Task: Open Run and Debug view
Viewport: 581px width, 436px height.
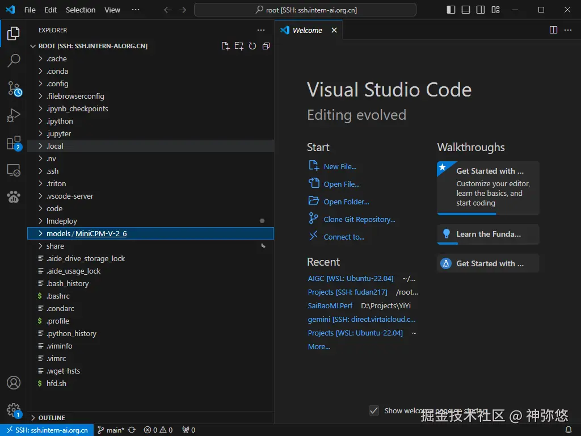Action: pos(14,116)
